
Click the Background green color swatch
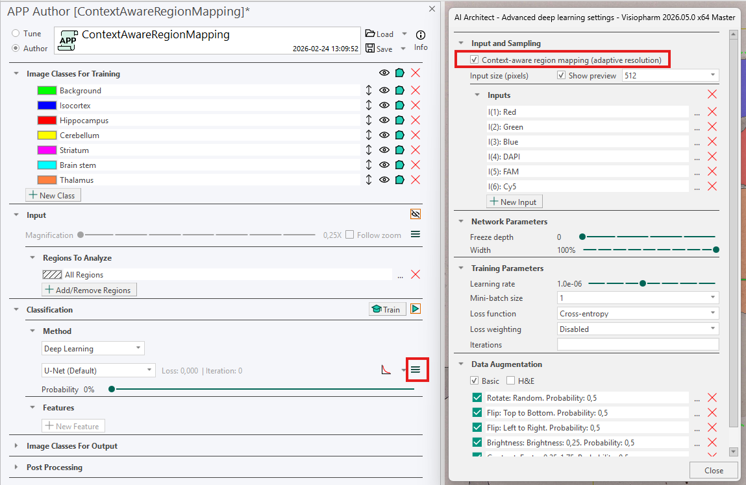point(47,91)
